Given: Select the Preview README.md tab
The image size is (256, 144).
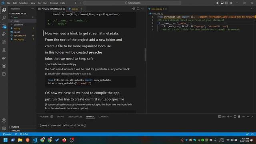Looking at the screenshot, I should click(x=52, y=9).
